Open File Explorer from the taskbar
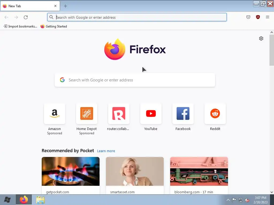This screenshot has width=274, height=205. coord(40,200)
